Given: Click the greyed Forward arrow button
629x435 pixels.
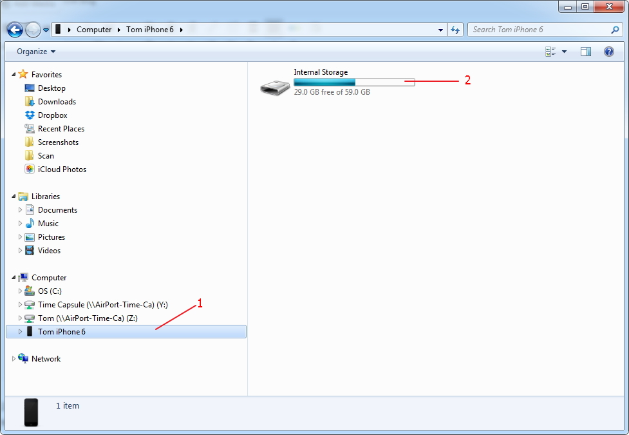Looking at the screenshot, I should point(33,30).
